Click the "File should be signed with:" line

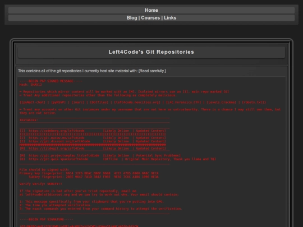(44, 170)
